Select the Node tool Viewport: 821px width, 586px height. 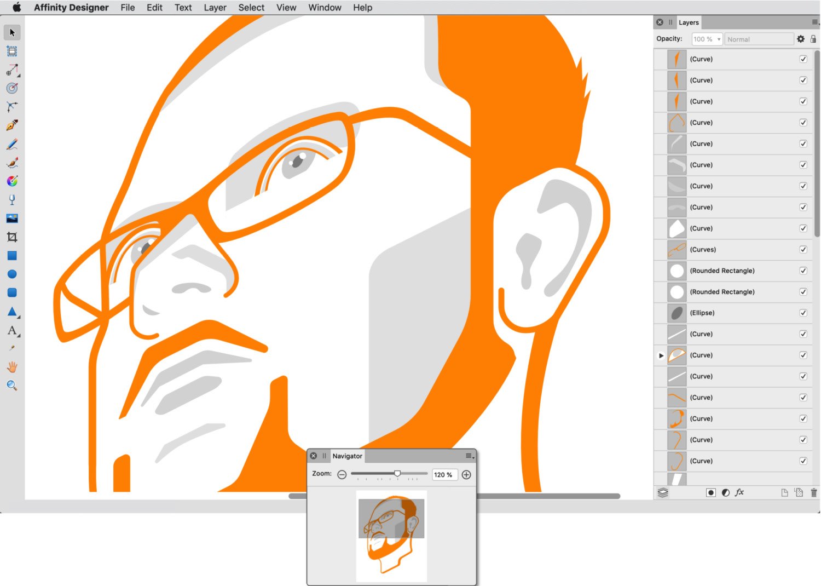pos(12,70)
